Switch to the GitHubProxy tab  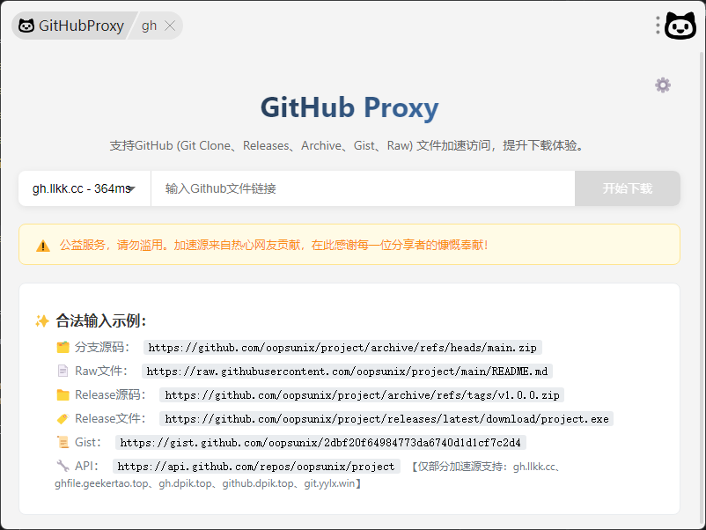(71, 26)
